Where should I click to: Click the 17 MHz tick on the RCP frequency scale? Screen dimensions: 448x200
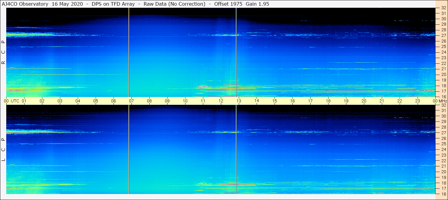(443, 91)
